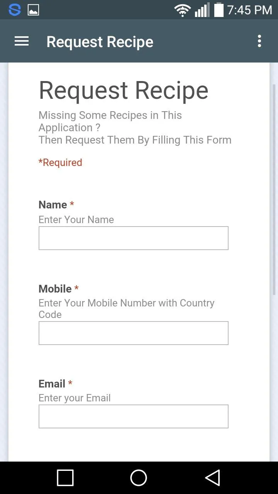Open the hamburger navigation menu
Viewport: 278px width, 494px height.
point(22,41)
